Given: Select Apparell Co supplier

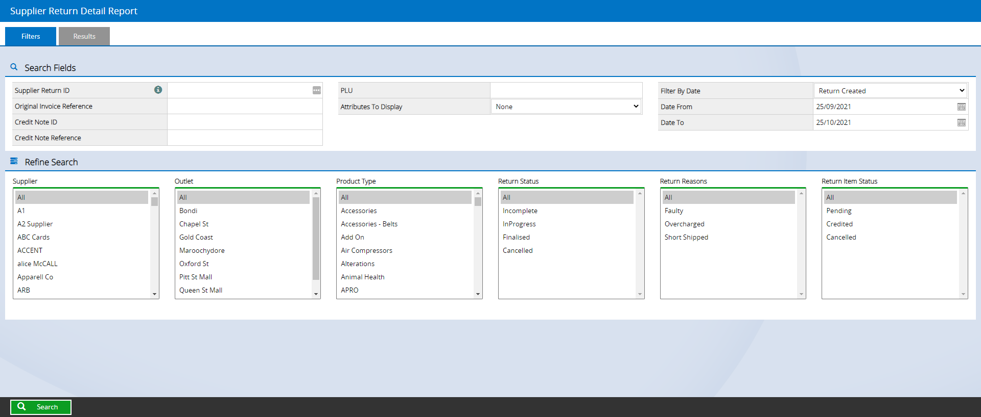Looking at the screenshot, I should coord(82,277).
